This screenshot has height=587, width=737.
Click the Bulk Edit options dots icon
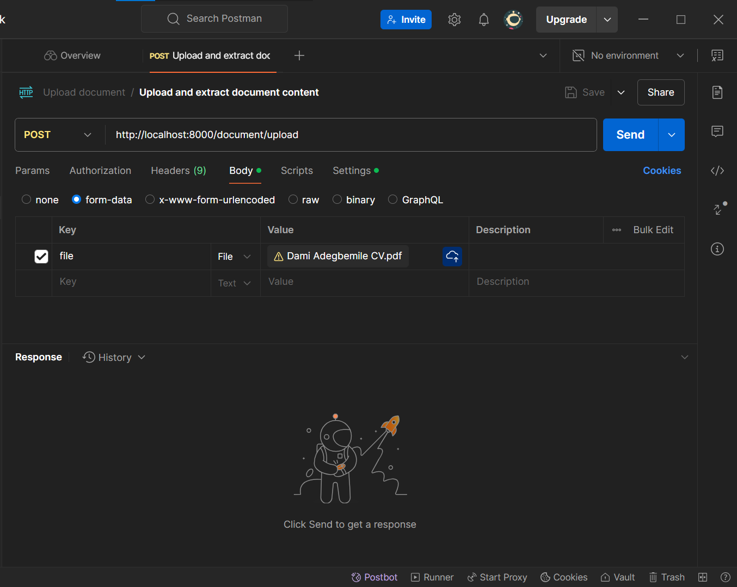pyautogui.click(x=617, y=230)
